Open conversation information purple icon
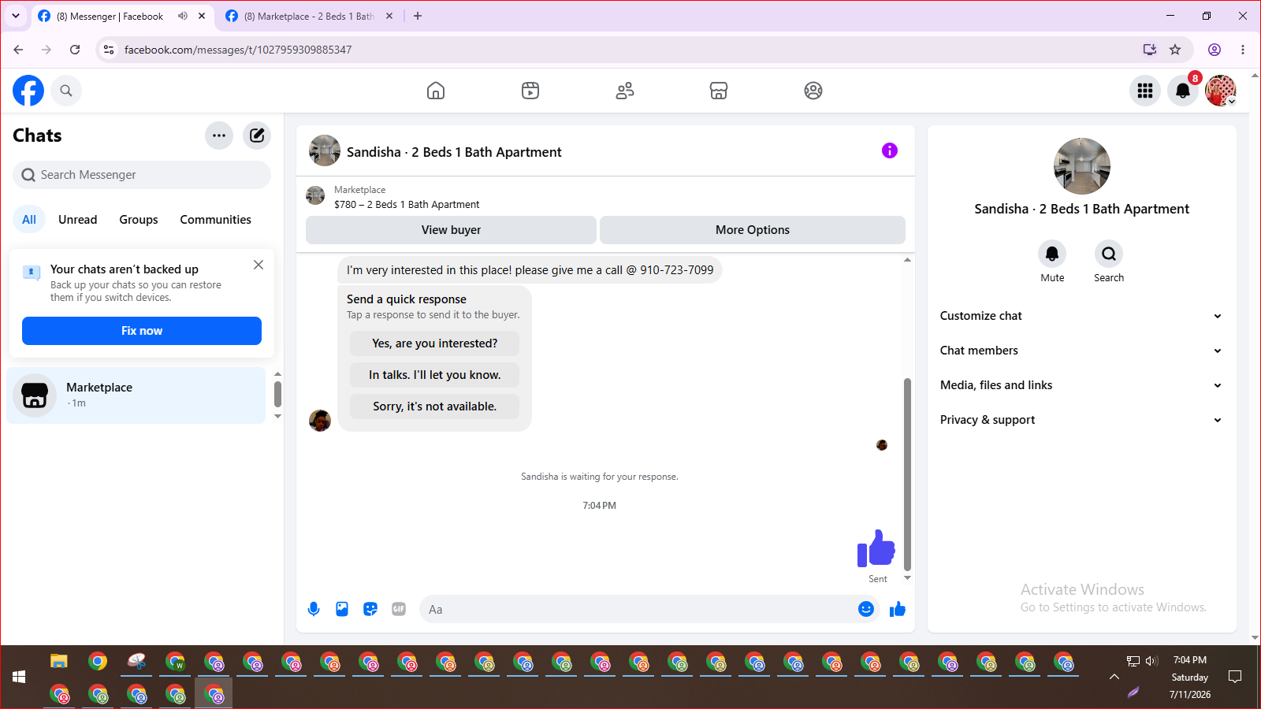The image size is (1261, 709). click(890, 150)
